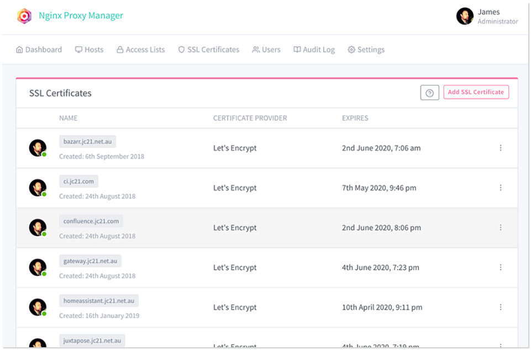Click the owner avatar for ci.jc21.com
This screenshot has width=531, height=350.
coord(38,188)
